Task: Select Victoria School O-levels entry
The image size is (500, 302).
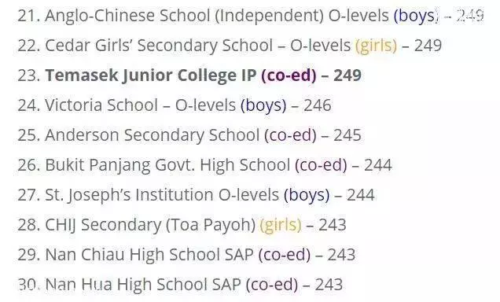Action: (175, 105)
